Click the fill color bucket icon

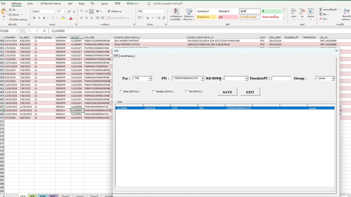[x=63, y=18]
